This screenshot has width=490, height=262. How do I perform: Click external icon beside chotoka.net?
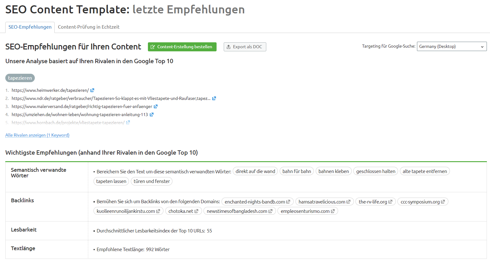click(196, 211)
